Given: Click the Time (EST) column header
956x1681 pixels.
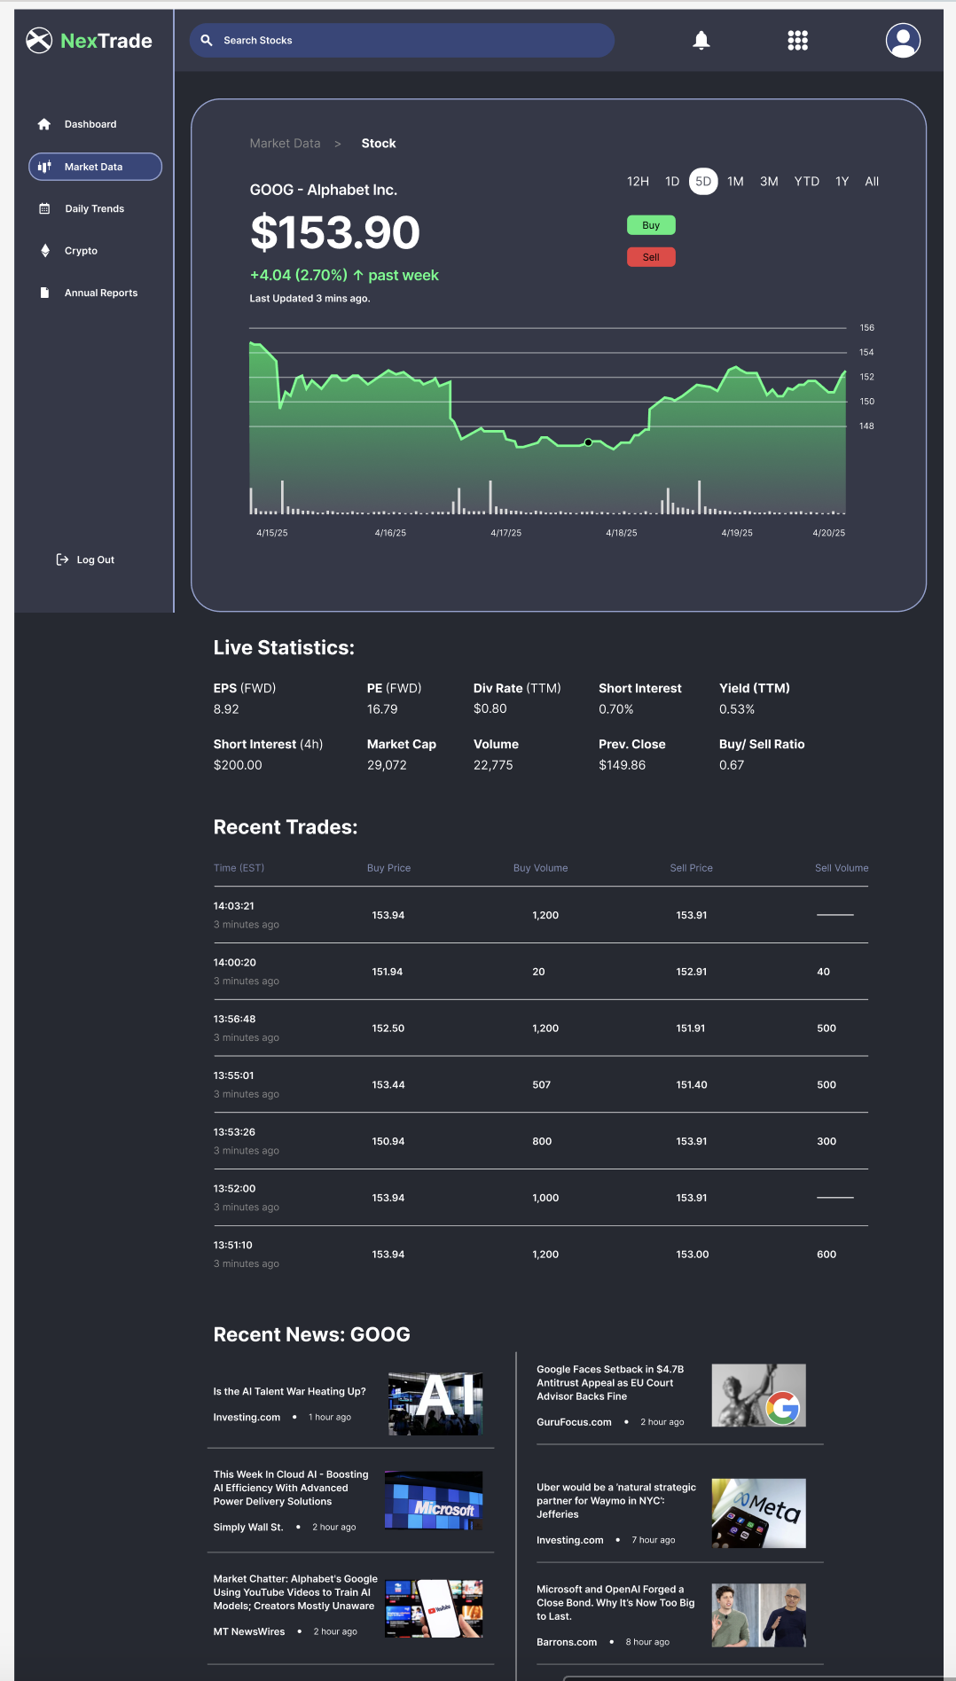Looking at the screenshot, I should coord(239,868).
